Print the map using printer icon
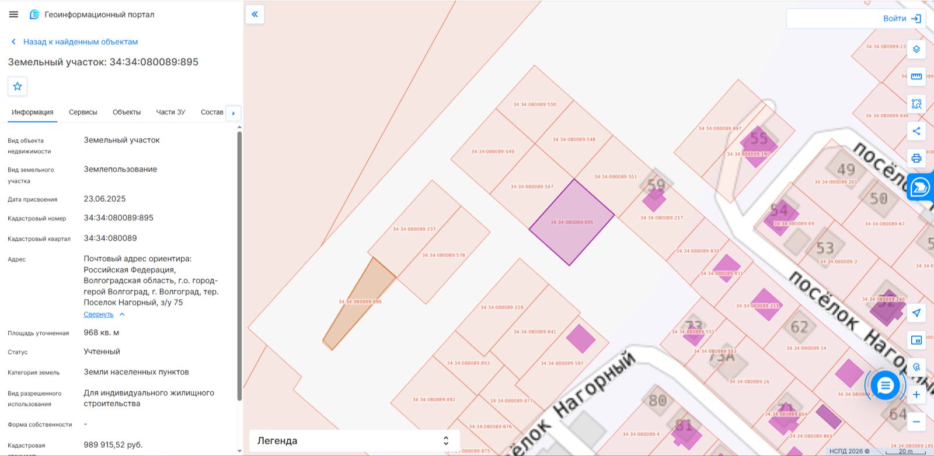934x456 pixels. pyautogui.click(x=916, y=158)
